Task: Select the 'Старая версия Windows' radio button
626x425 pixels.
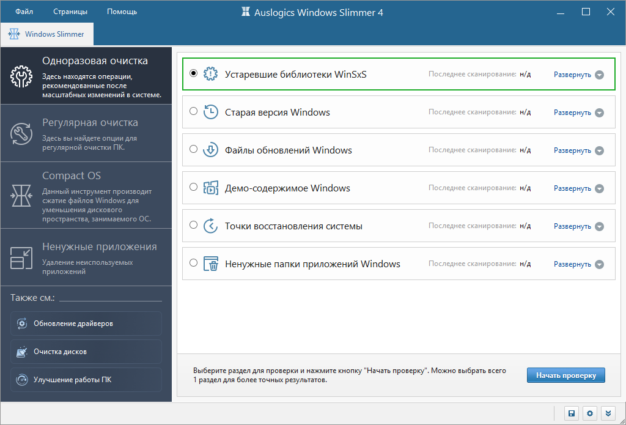Action: 193,111
